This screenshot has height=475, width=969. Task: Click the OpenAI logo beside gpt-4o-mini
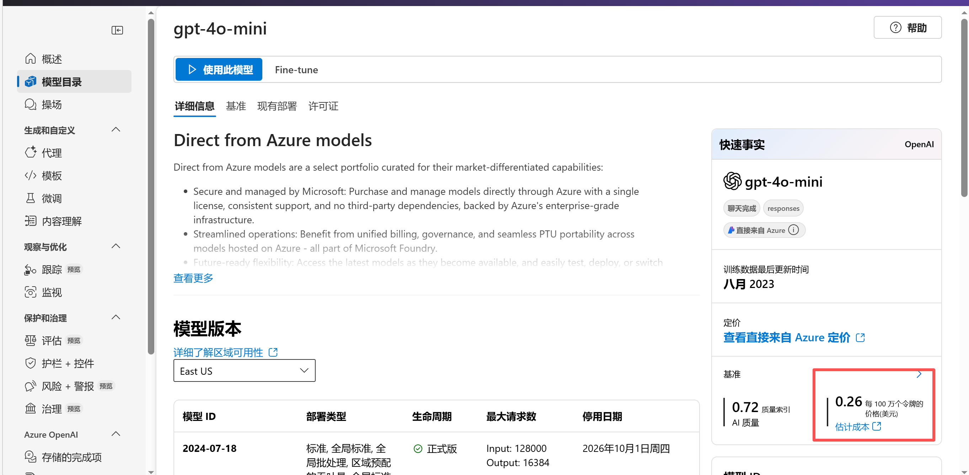pyautogui.click(x=732, y=181)
